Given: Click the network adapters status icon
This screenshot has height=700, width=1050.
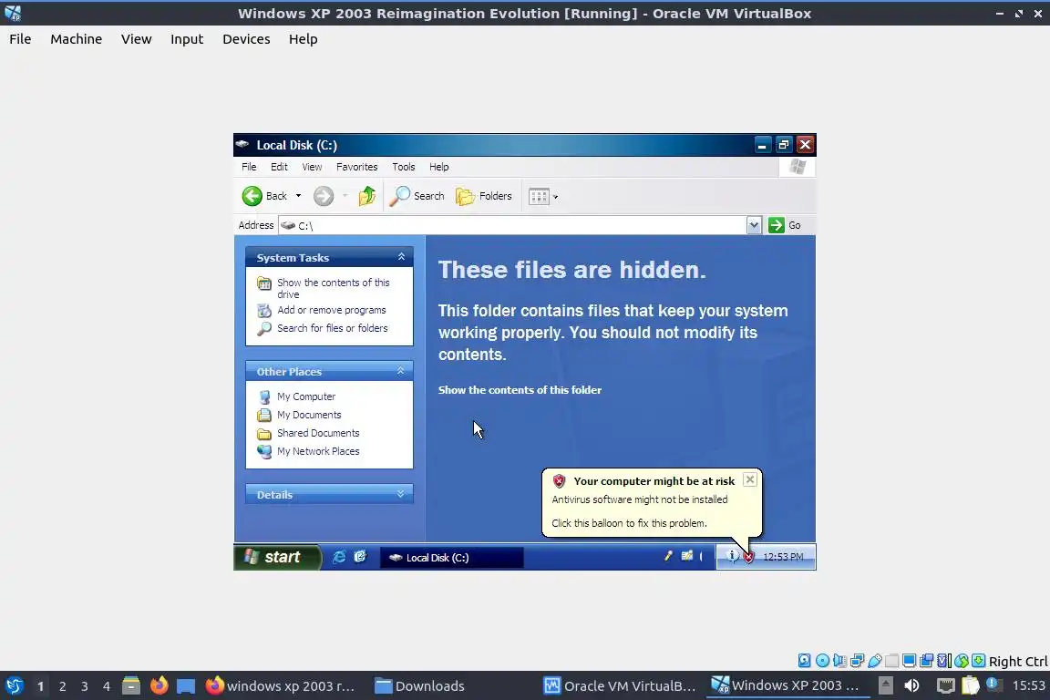Looking at the screenshot, I should pyautogui.click(x=857, y=661).
